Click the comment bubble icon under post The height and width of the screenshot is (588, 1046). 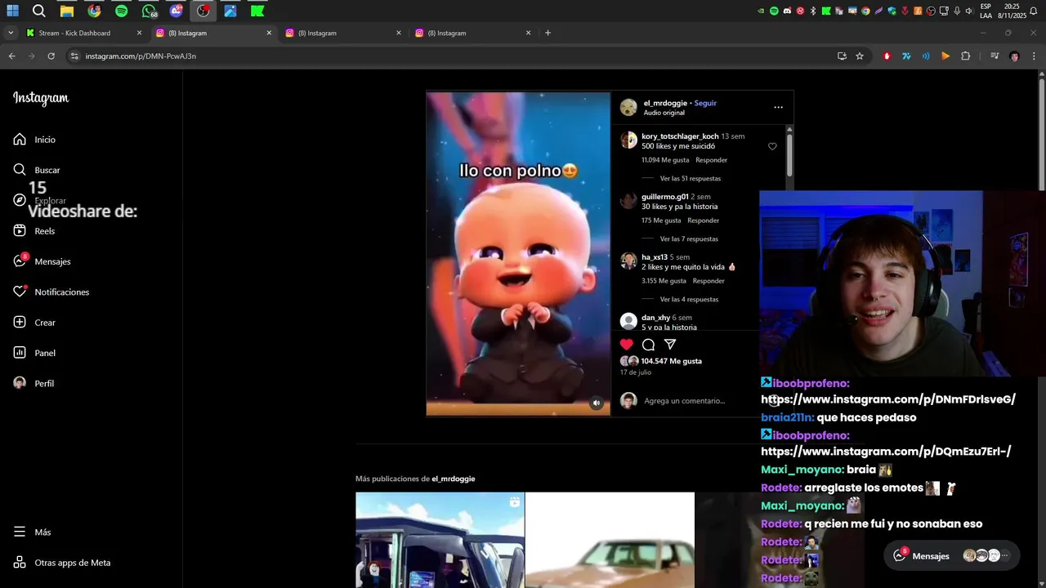648,345
